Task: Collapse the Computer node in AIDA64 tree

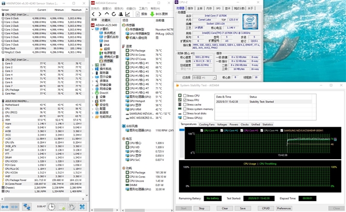Action: click(93, 29)
